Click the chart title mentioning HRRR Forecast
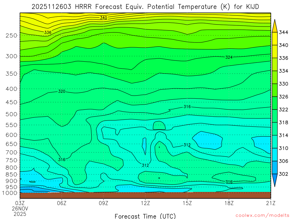292x219 pixels. pos(145,7)
